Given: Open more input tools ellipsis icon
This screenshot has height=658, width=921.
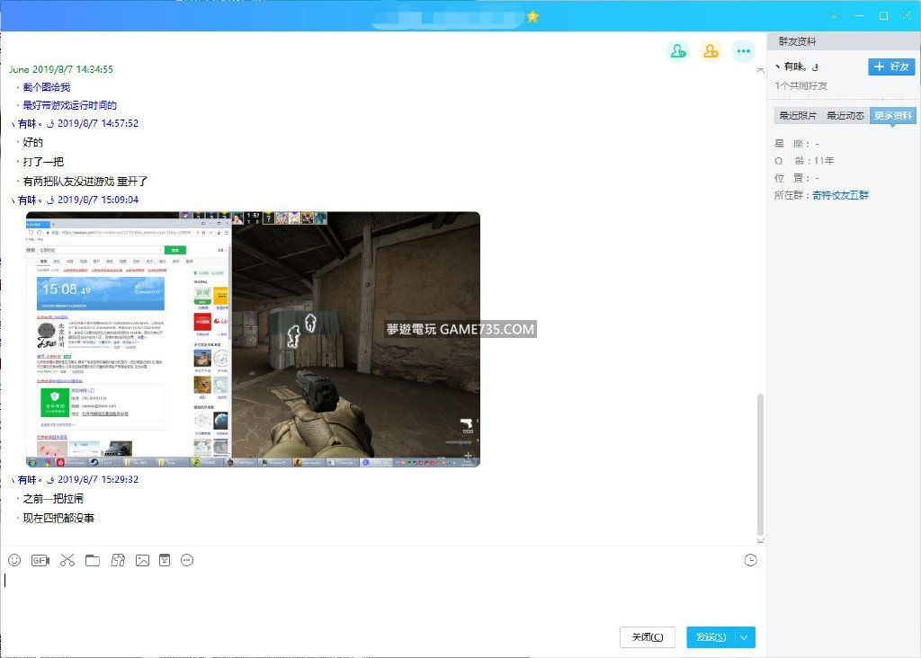Looking at the screenshot, I should click(x=187, y=560).
